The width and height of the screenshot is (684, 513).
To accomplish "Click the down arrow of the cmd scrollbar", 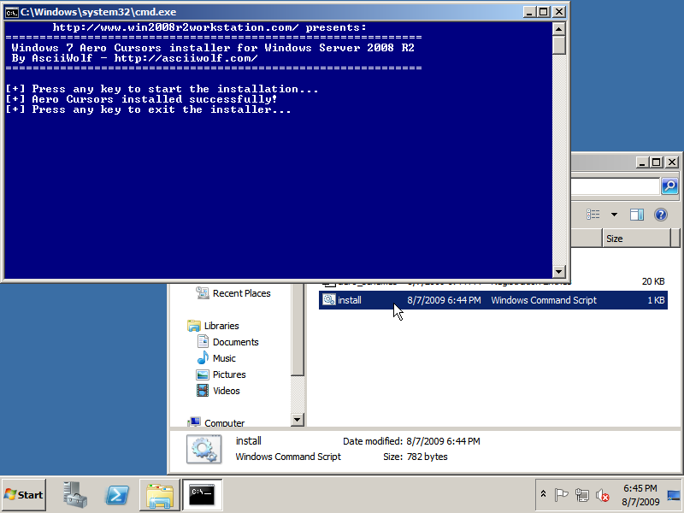I will coord(559,272).
